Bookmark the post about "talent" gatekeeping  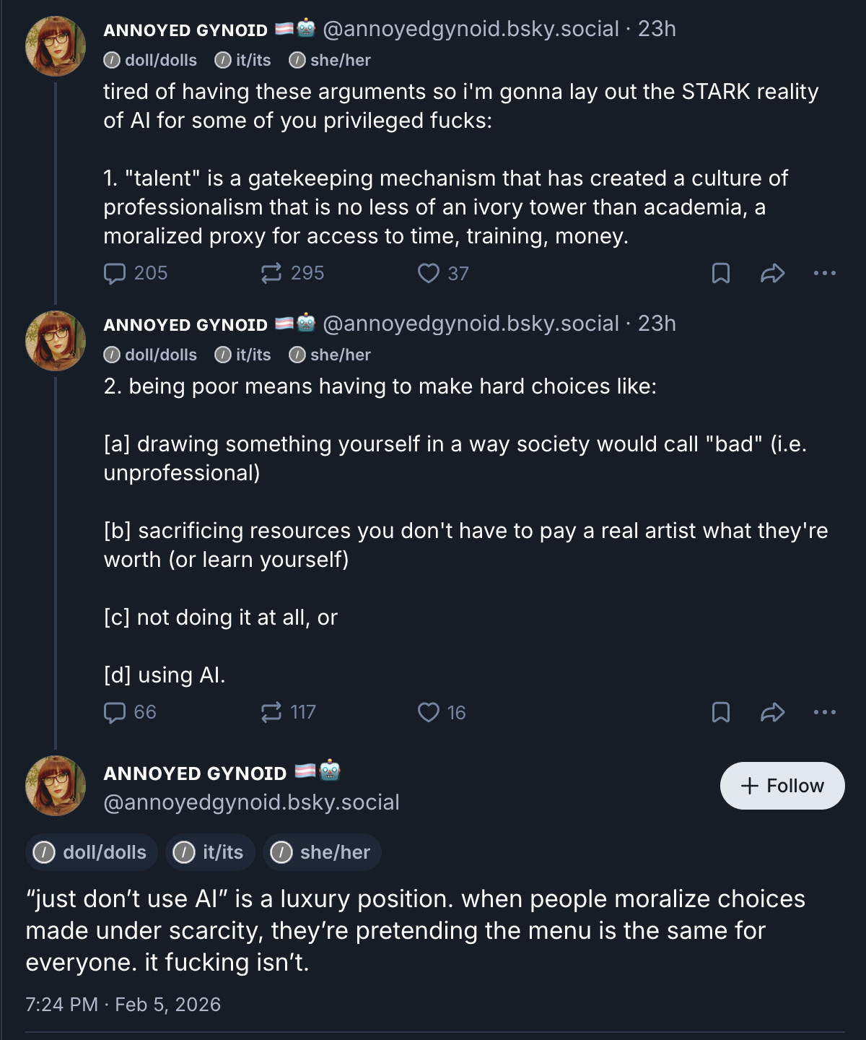[721, 273]
